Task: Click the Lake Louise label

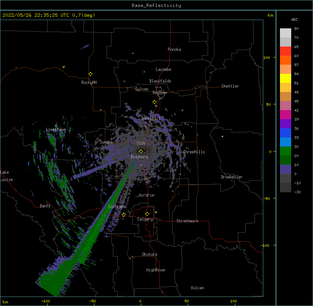Action: point(7,176)
